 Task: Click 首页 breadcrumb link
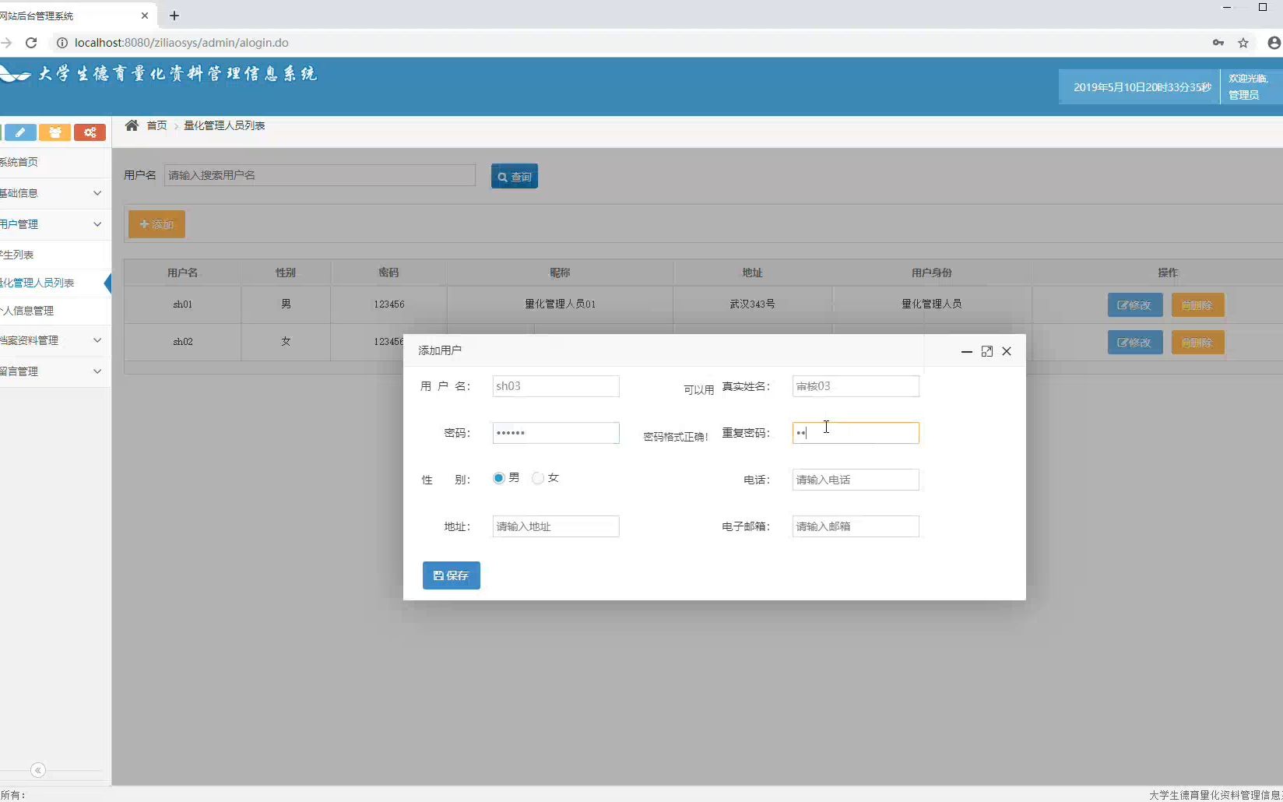click(x=156, y=125)
